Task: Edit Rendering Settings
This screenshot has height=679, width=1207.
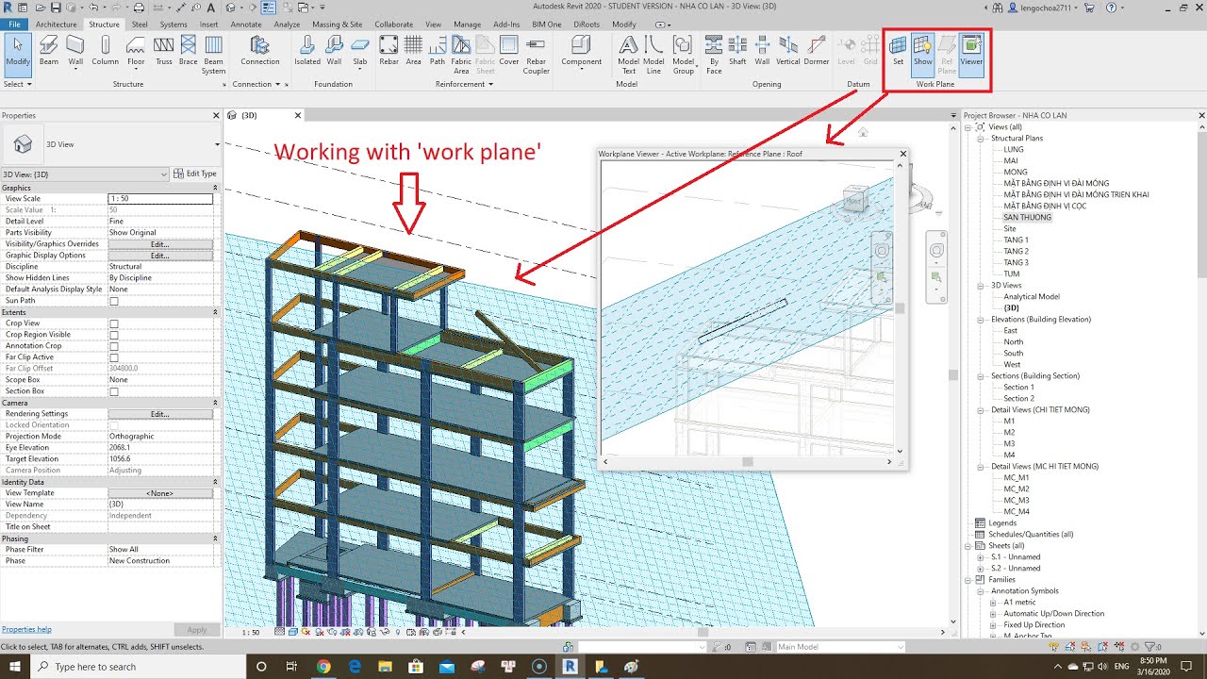Action: click(160, 414)
